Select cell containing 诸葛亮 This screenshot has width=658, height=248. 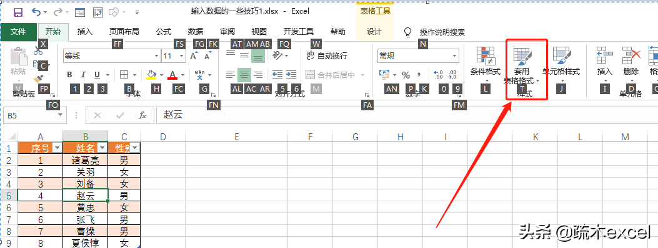point(85,160)
